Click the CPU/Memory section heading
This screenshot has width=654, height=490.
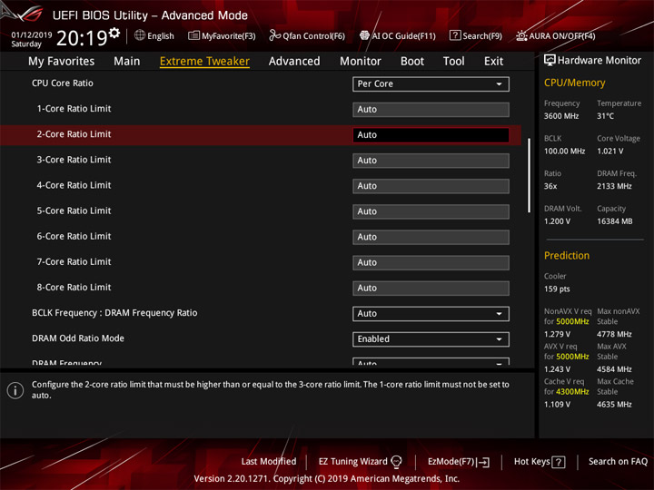pyautogui.click(x=574, y=83)
